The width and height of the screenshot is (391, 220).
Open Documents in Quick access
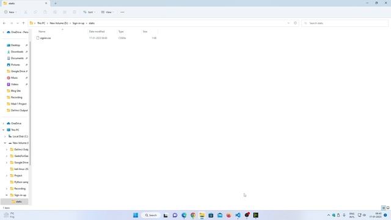(x=17, y=58)
